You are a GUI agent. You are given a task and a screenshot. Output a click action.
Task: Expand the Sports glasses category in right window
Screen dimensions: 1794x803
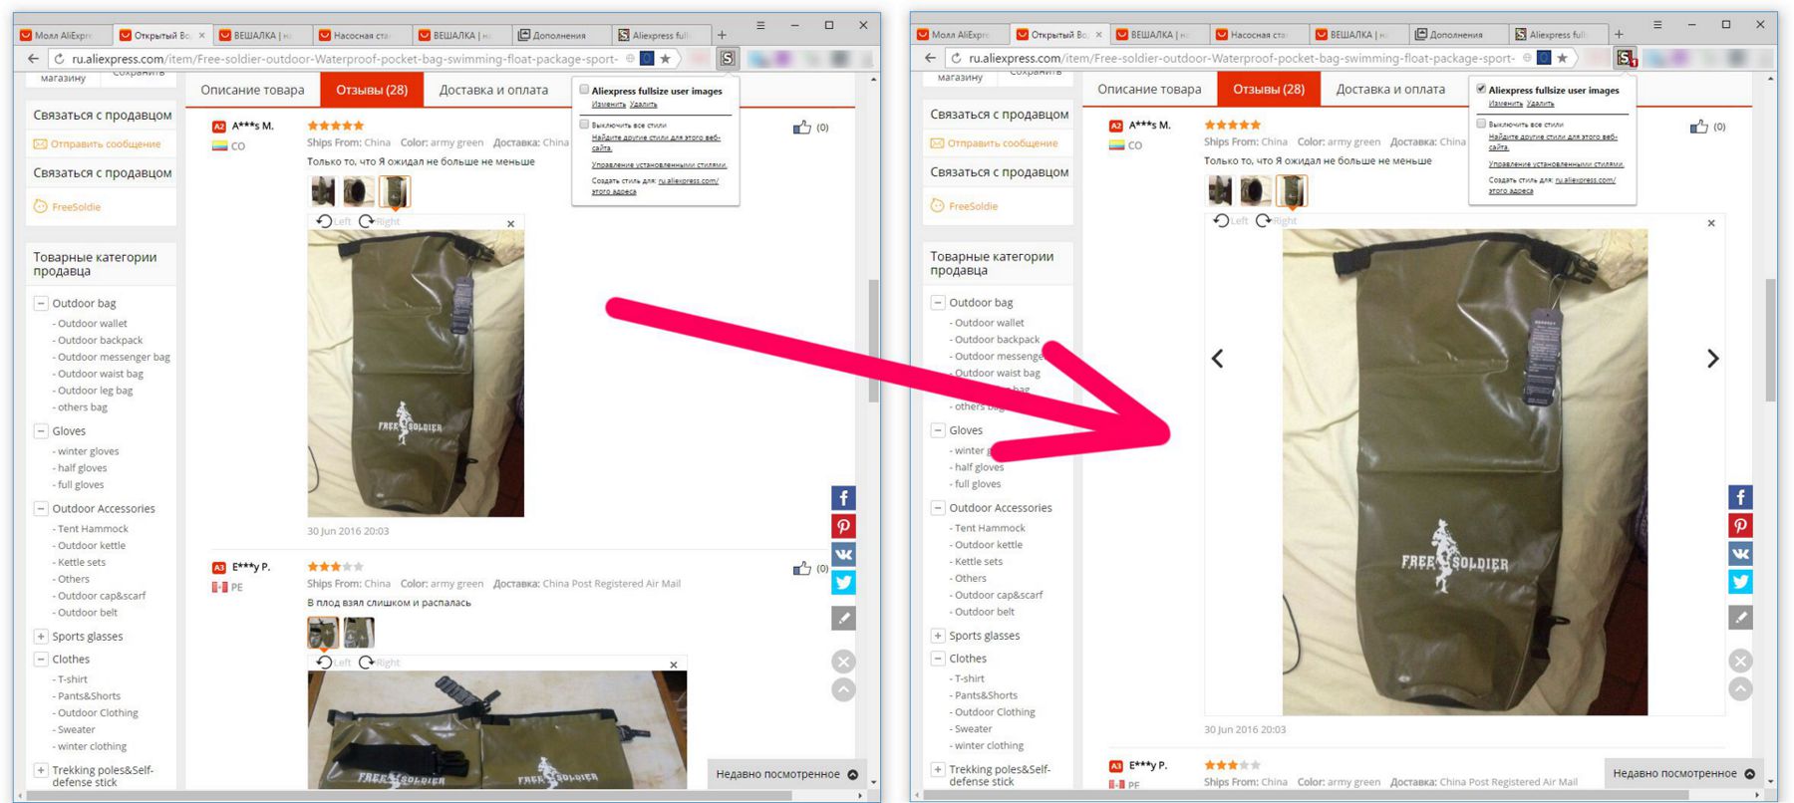coord(938,635)
